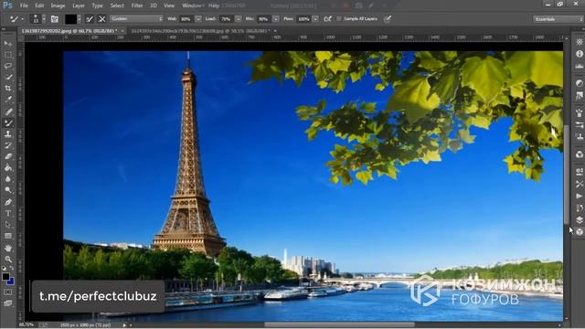Open the Wet slider dropdown arrow
This screenshot has height=329, width=585.
(x=198, y=18)
